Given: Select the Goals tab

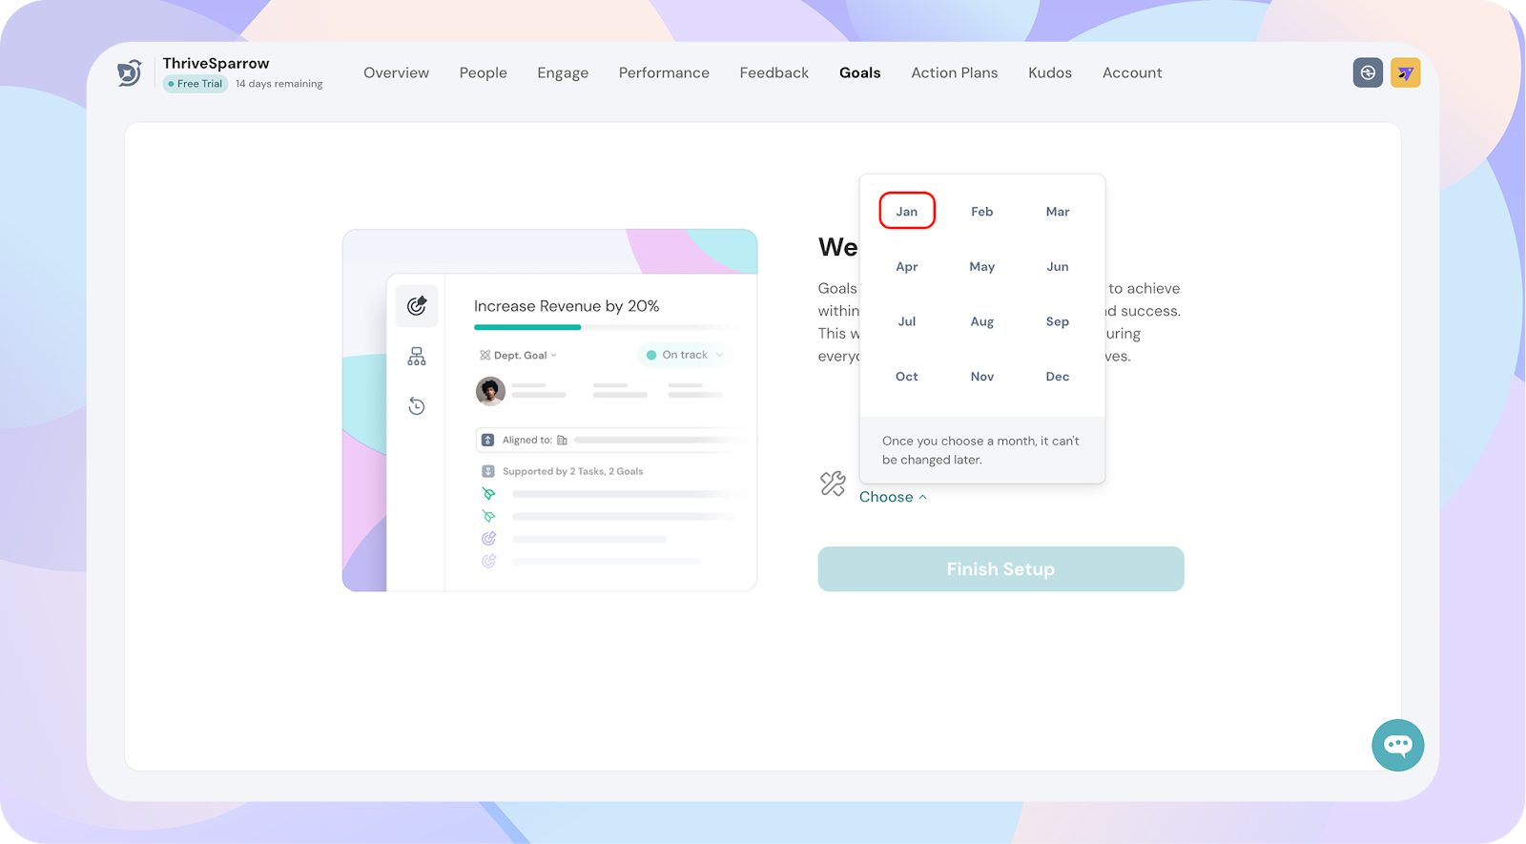Looking at the screenshot, I should point(860,72).
